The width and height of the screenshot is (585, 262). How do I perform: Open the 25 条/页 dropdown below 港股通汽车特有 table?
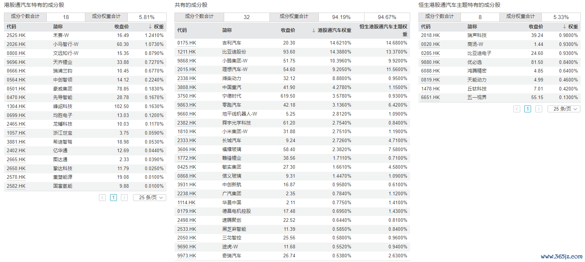(x=150, y=197)
